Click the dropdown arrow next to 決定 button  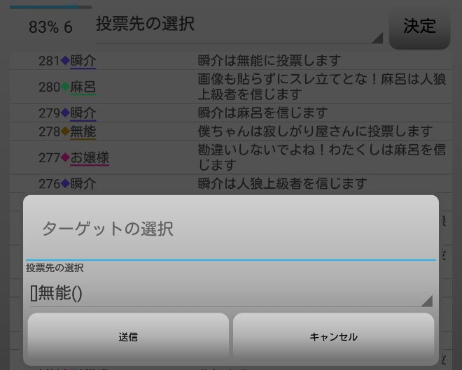coord(377,38)
